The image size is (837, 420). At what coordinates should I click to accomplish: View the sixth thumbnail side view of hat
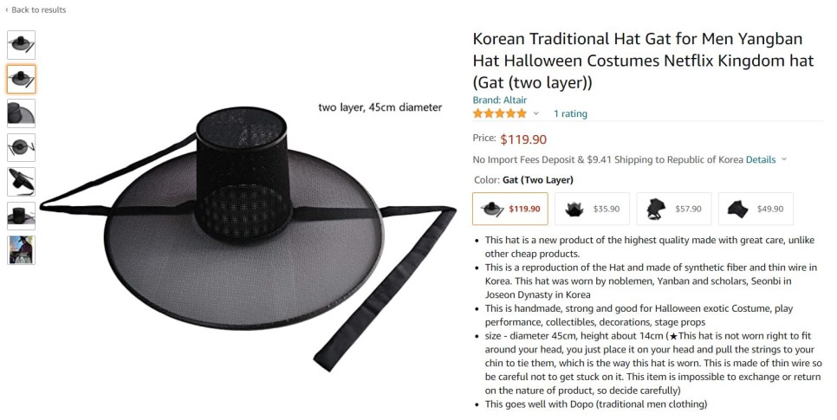[22, 216]
